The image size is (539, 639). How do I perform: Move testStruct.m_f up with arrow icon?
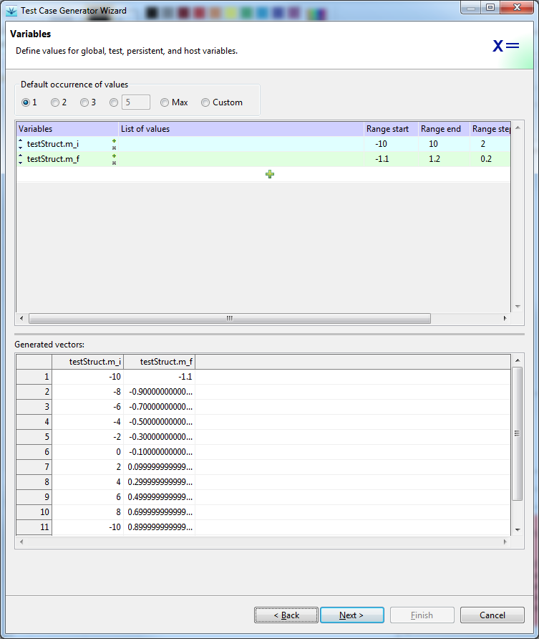pos(20,155)
